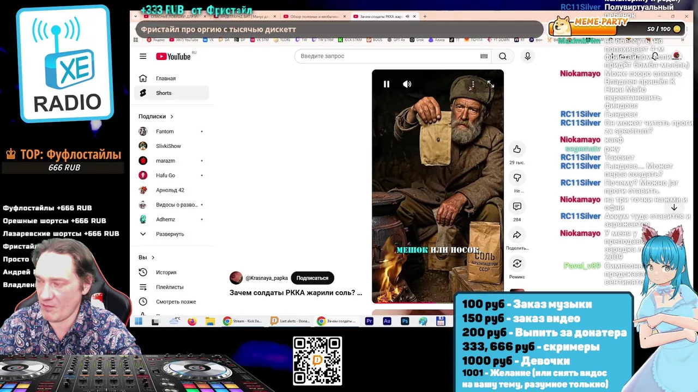Go to next Short with down arrow
Image resolution: width=698 pixels, height=392 pixels.
point(674,207)
